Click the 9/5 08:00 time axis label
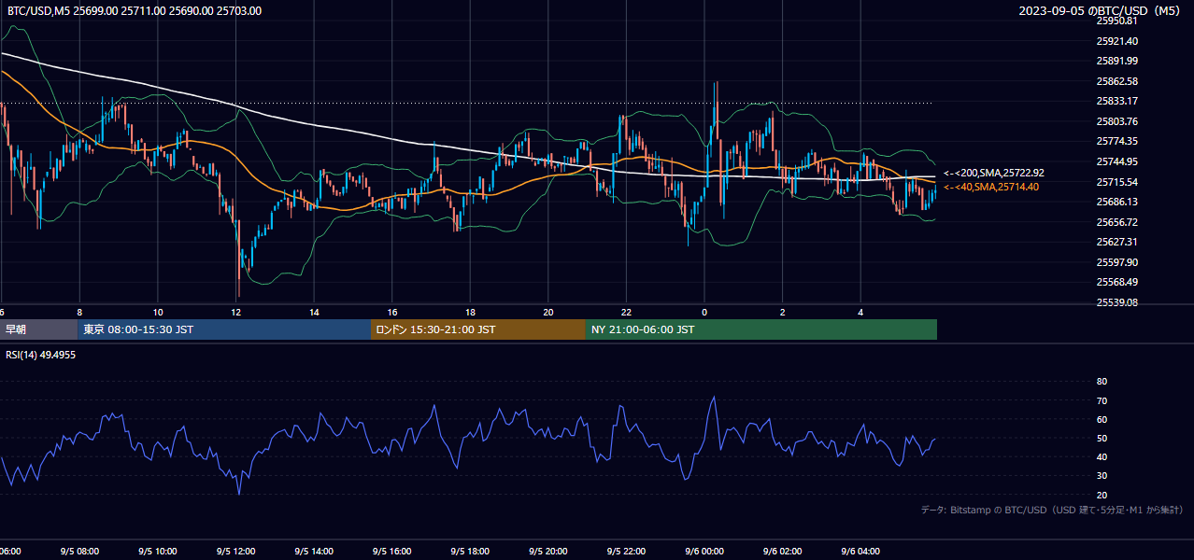Screen dimensions: 1194x560 (x=79, y=552)
